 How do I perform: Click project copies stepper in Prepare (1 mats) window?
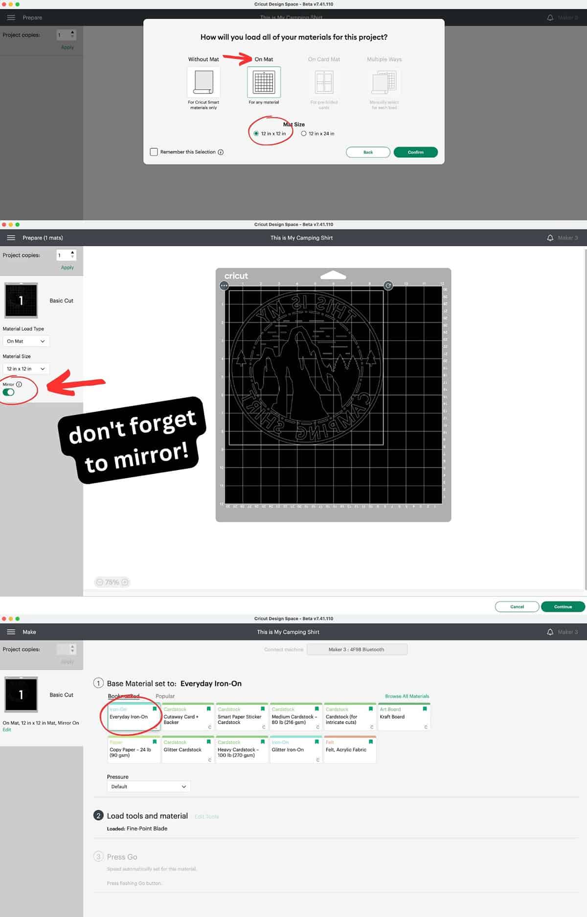point(72,255)
